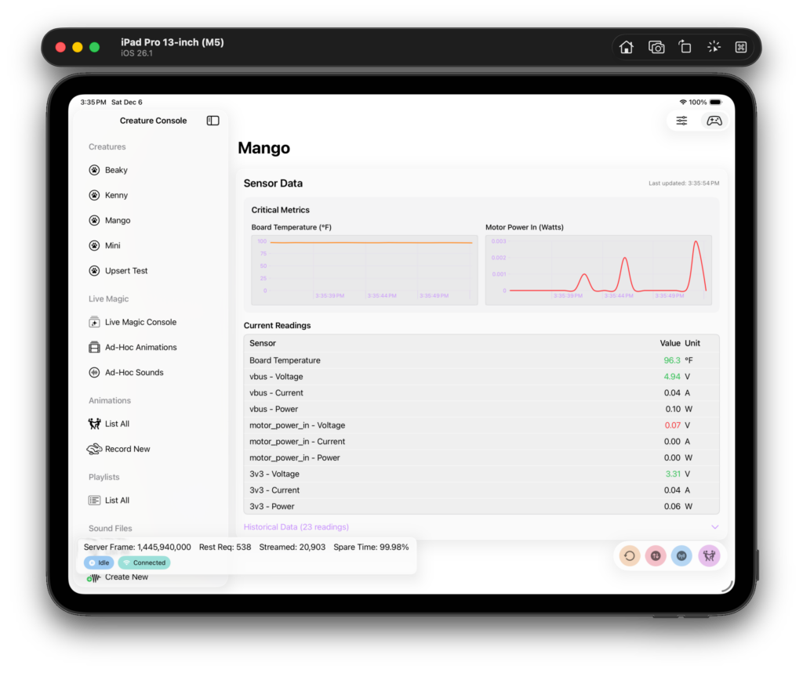Click the pink up-down arrows button
Image resolution: width=803 pixels, height=676 pixels.
(x=656, y=556)
